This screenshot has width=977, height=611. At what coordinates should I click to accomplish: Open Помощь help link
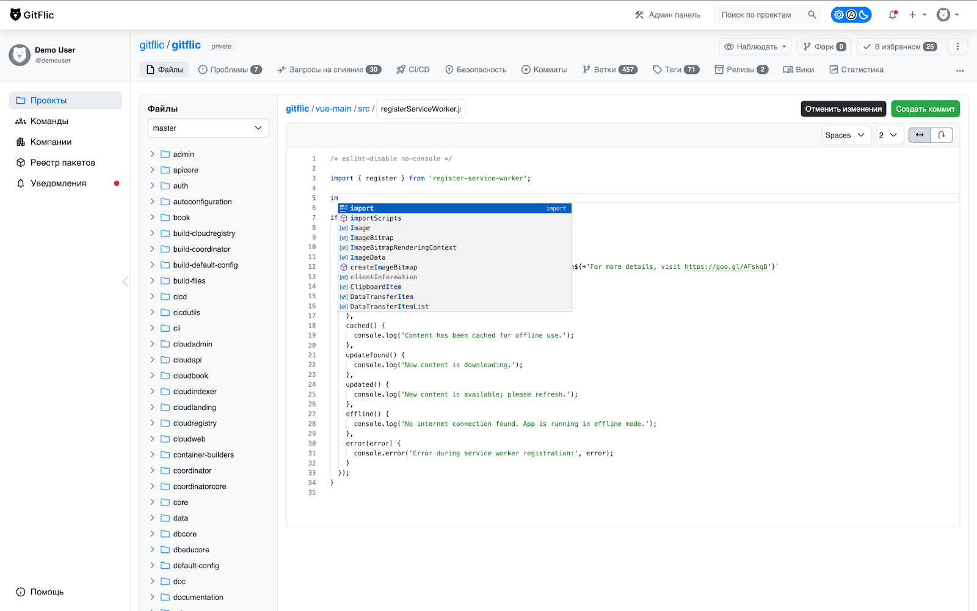point(40,592)
